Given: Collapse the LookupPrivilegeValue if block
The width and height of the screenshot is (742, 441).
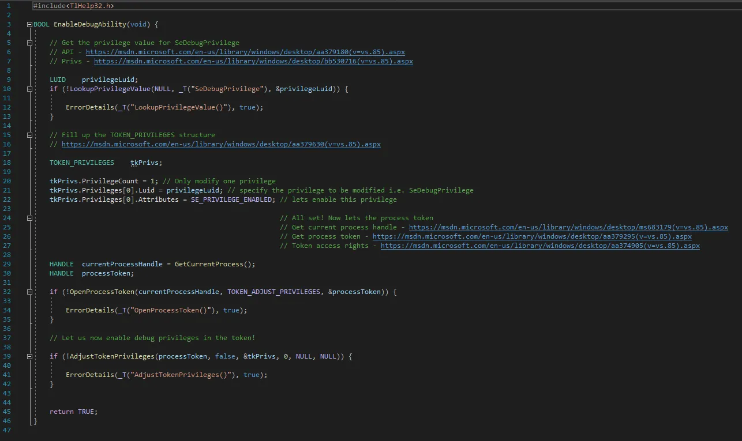Looking at the screenshot, I should 29,88.
